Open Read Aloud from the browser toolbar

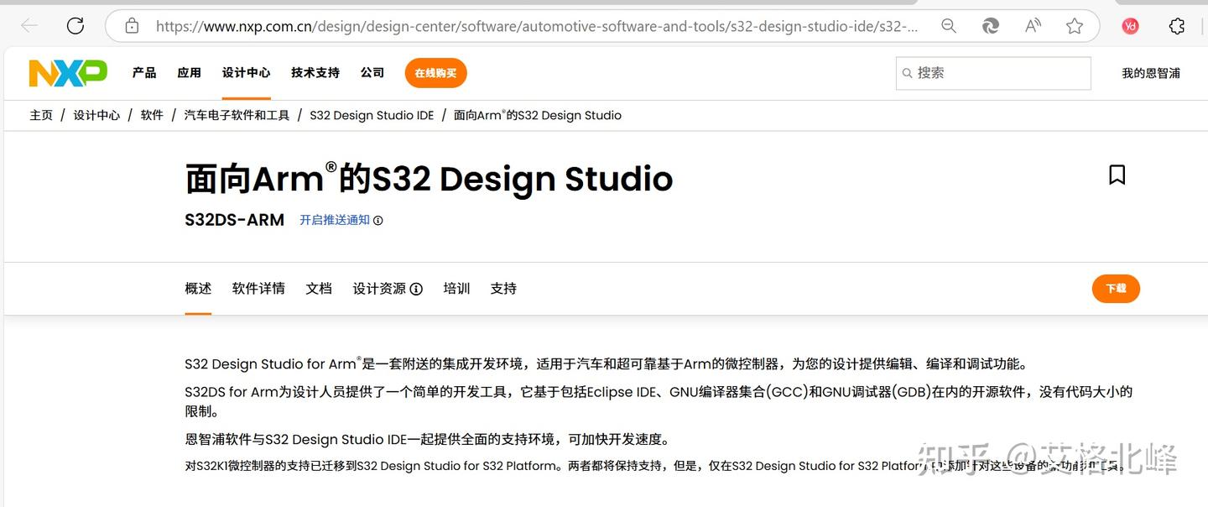1033,26
